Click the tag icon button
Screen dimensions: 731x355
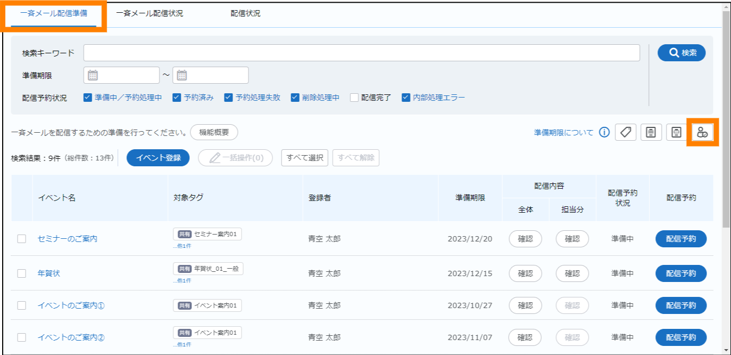coord(625,132)
